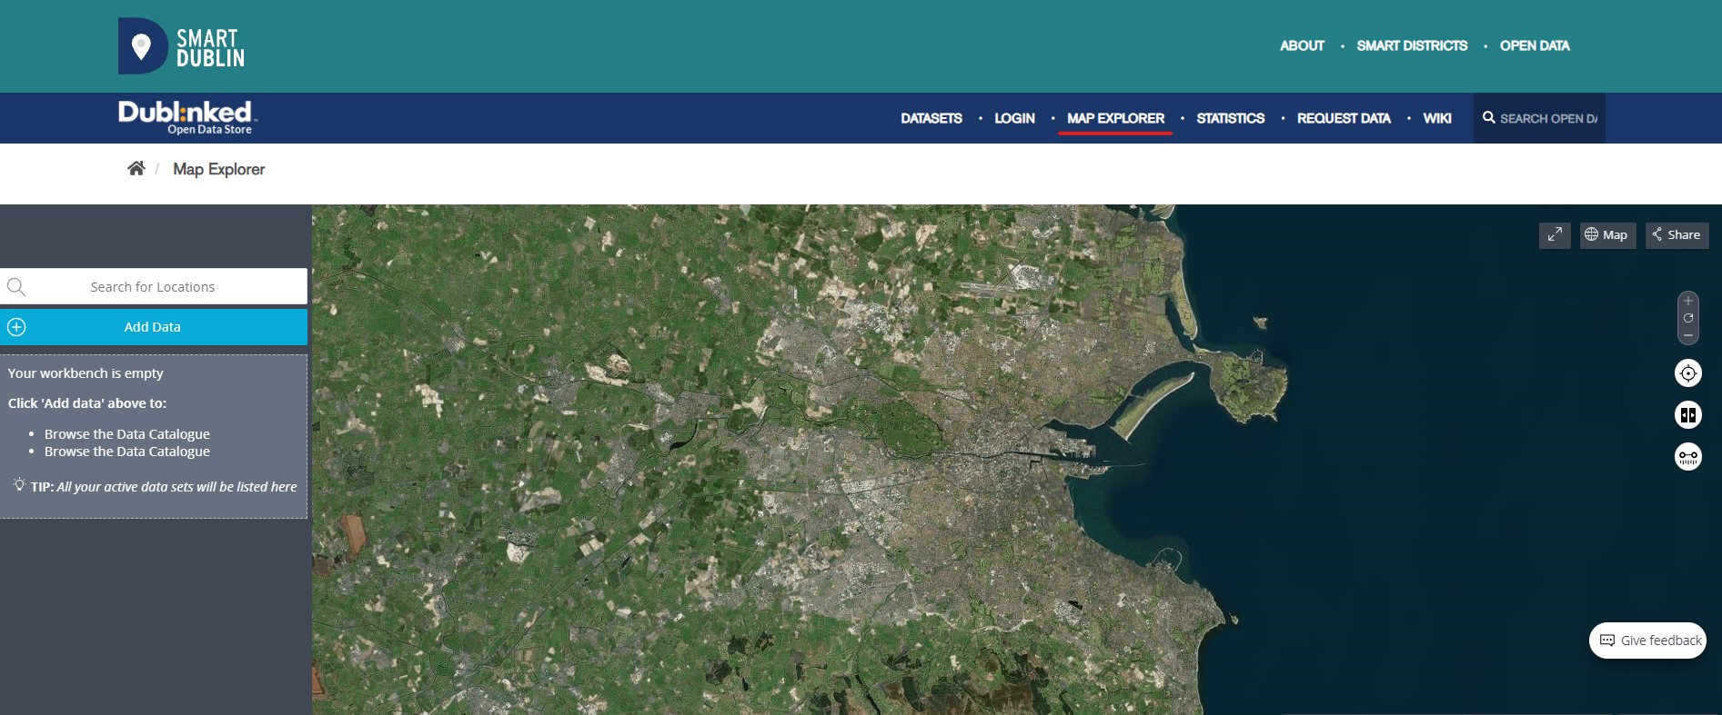The height and width of the screenshot is (715, 1722).
Task: Enable the split-screen compare tool
Action: click(x=1688, y=415)
